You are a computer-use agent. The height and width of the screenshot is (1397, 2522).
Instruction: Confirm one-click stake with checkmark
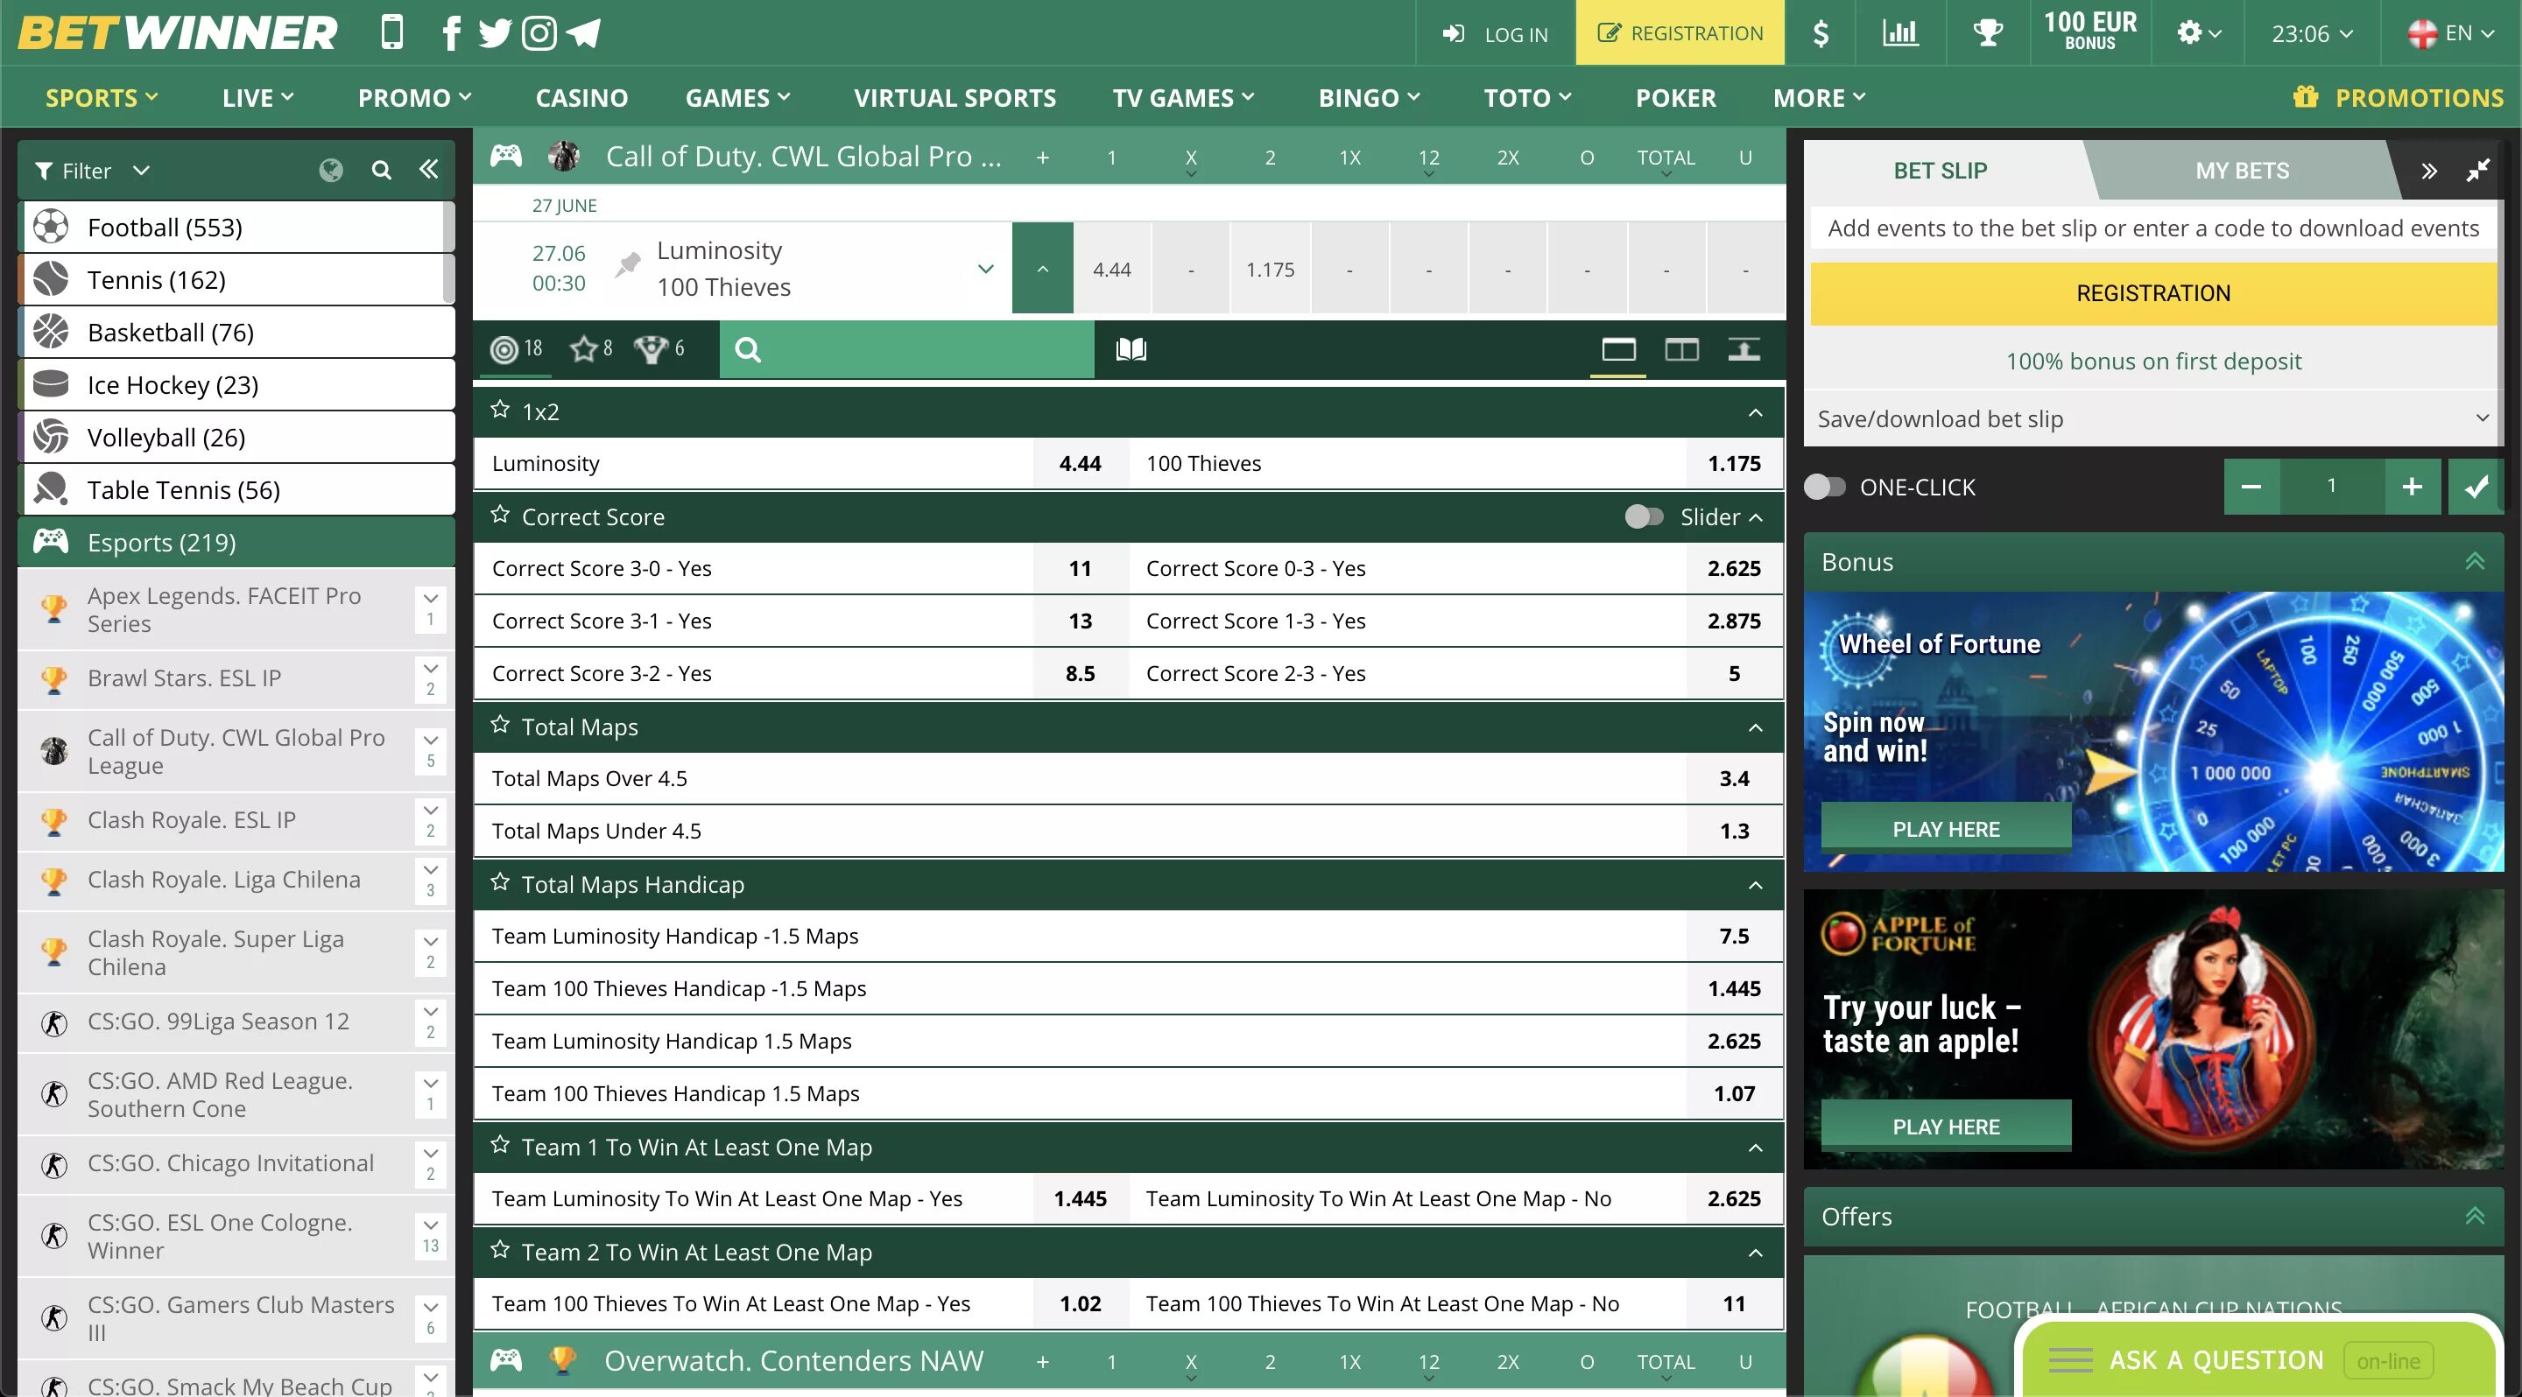[2476, 486]
